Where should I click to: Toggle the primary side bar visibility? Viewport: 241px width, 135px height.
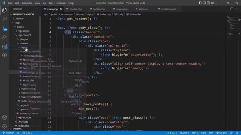[200, 3]
